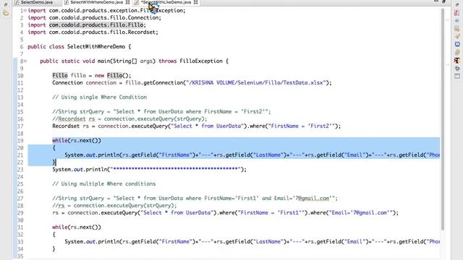
Task: Click the System.out.println call on line 33
Action: pos(252,242)
